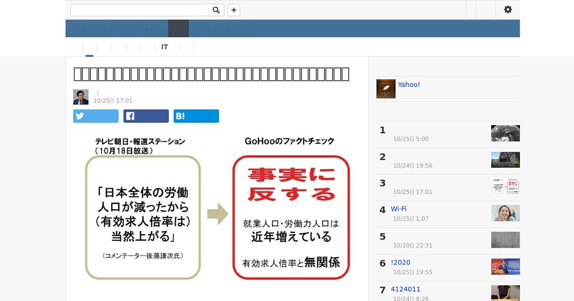Open ranking item !2020 link
The image size is (574, 301).
(400, 262)
